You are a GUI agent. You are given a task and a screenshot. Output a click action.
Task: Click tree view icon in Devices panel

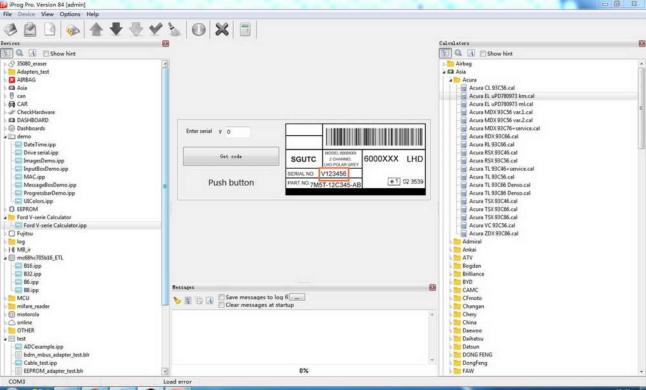coord(6,53)
